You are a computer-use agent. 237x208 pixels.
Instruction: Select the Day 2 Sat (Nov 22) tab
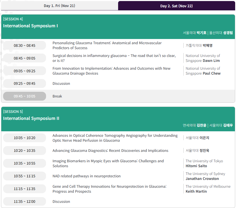[176, 6]
